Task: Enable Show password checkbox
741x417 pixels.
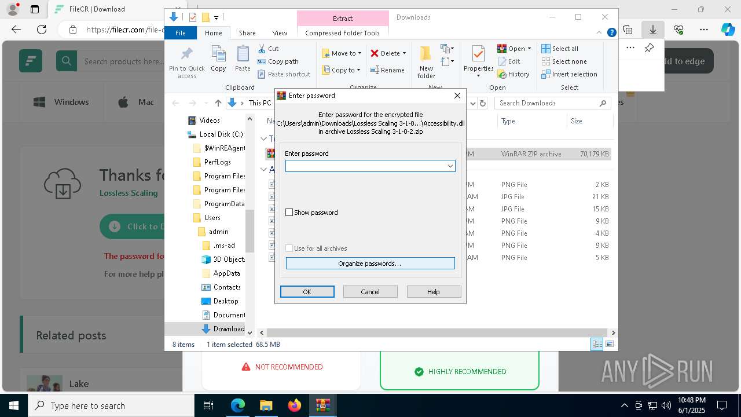Action: click(x=289, y=213)
